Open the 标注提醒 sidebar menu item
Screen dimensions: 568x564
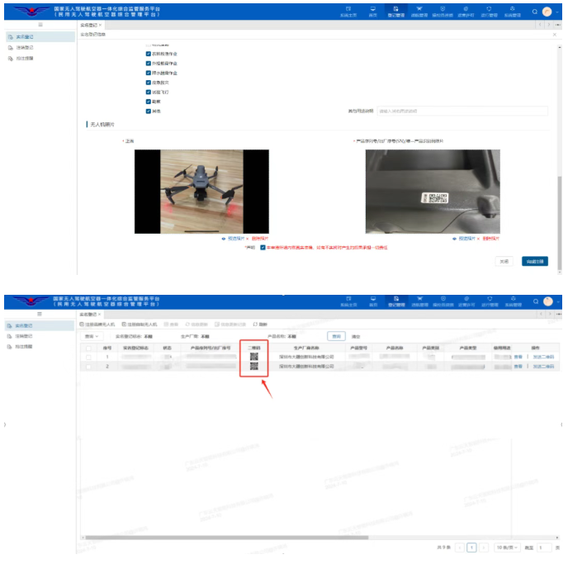(25, 58)
